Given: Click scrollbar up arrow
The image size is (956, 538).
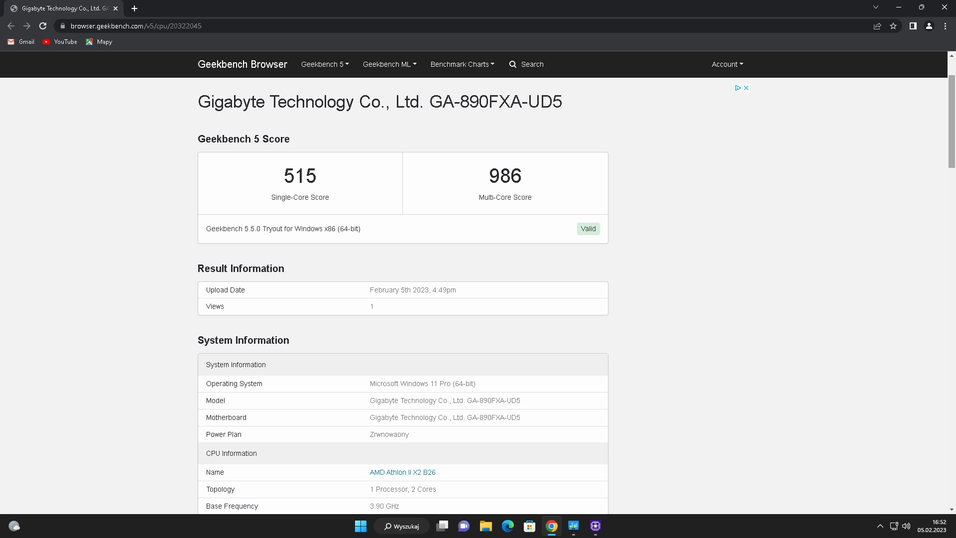Looking at the screenshot, I should (x=952, y=55).
